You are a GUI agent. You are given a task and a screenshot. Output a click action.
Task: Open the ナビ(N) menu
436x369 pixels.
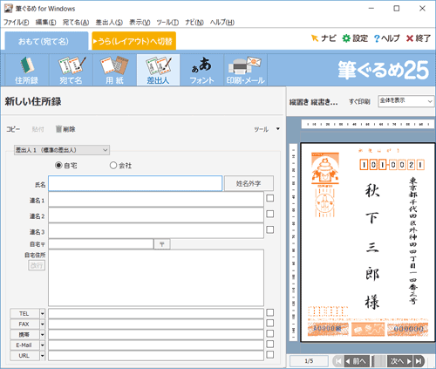point(194,22)
